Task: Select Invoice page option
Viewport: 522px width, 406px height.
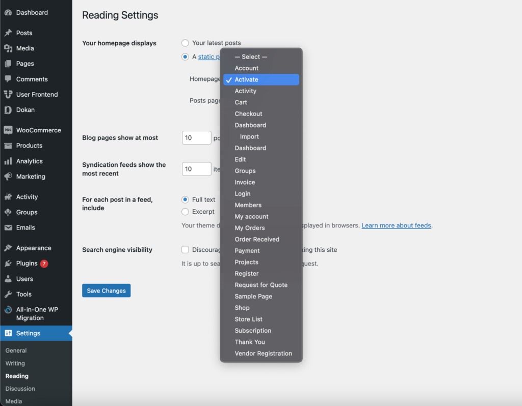Action: [x=262, y=183]
